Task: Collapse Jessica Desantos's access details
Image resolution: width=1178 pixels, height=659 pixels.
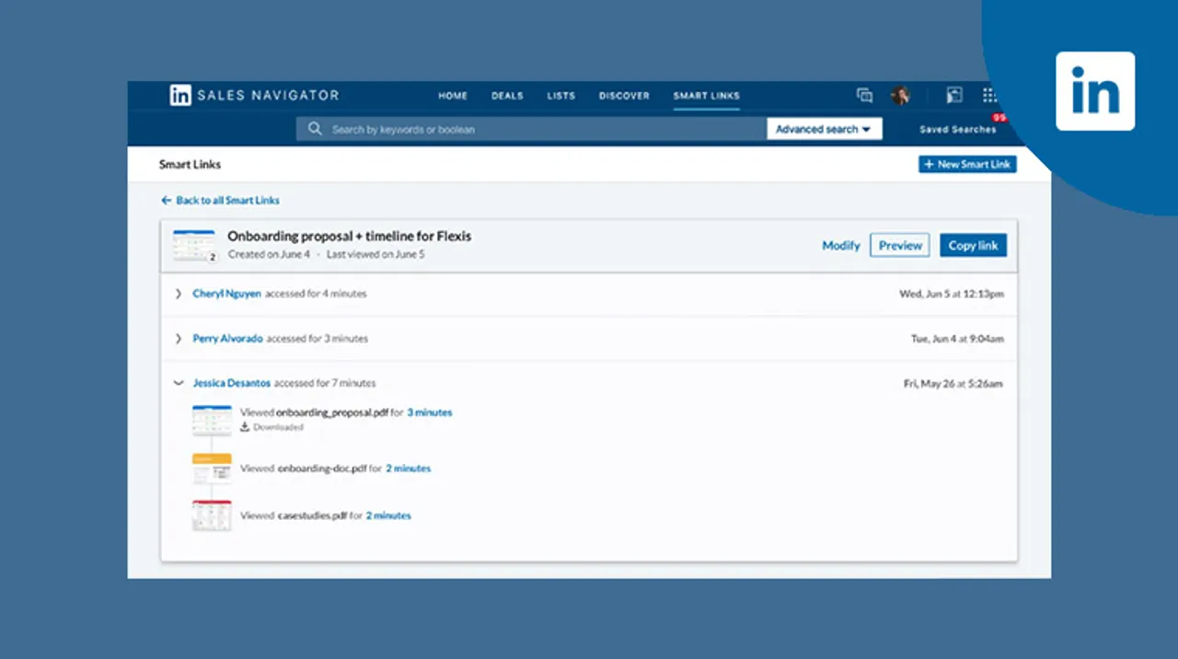Action: point(179,383)
